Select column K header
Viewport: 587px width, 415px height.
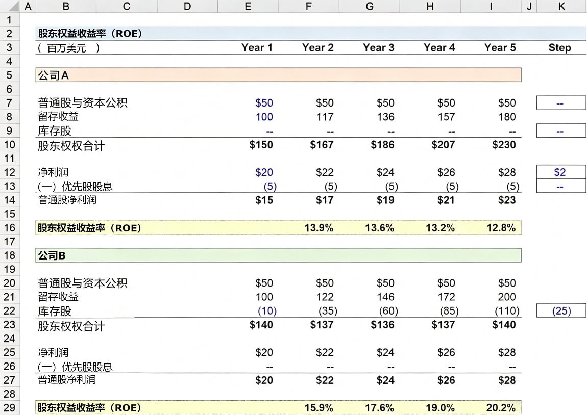[561, 6]
